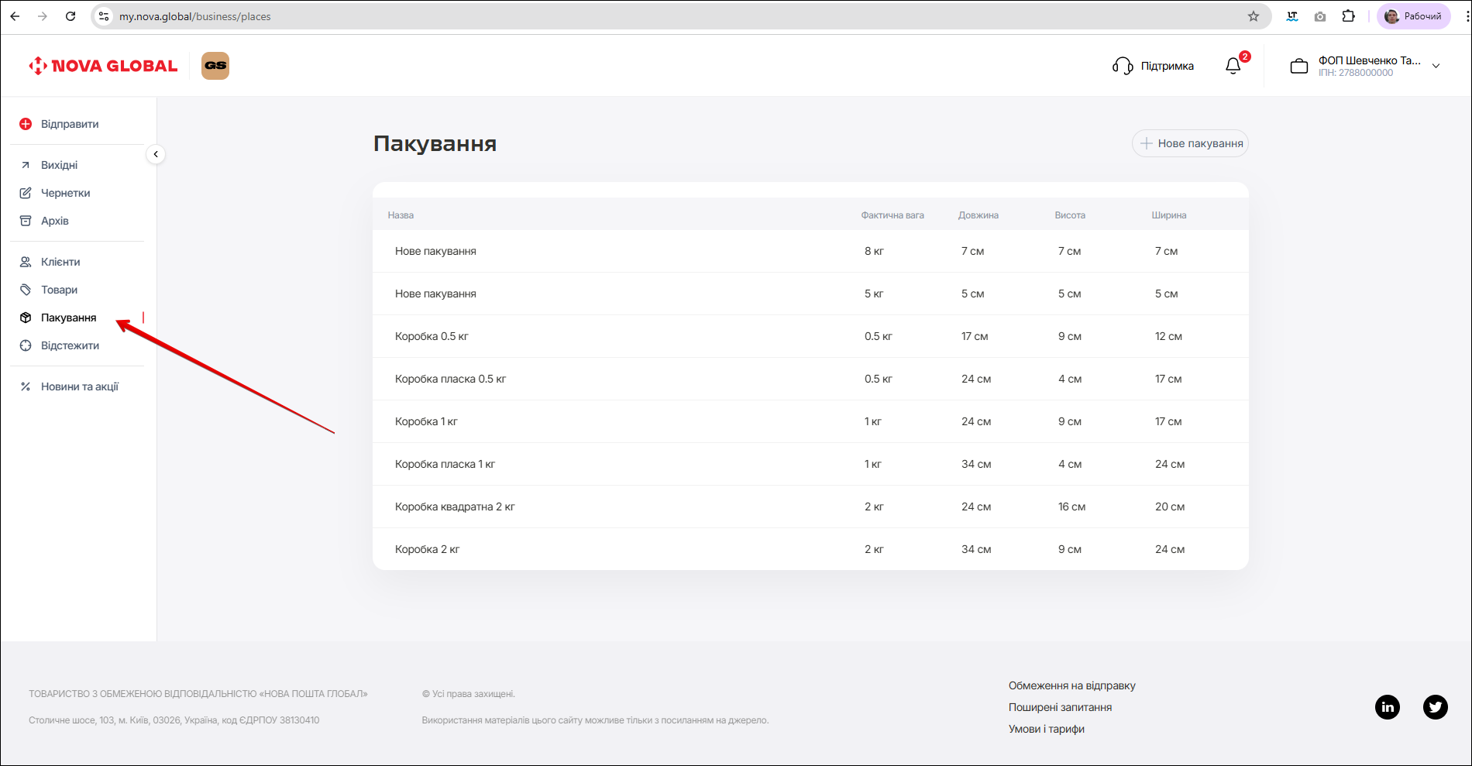
Task: Select the Коробка 0.5 кг row
Action: point(810,336)
